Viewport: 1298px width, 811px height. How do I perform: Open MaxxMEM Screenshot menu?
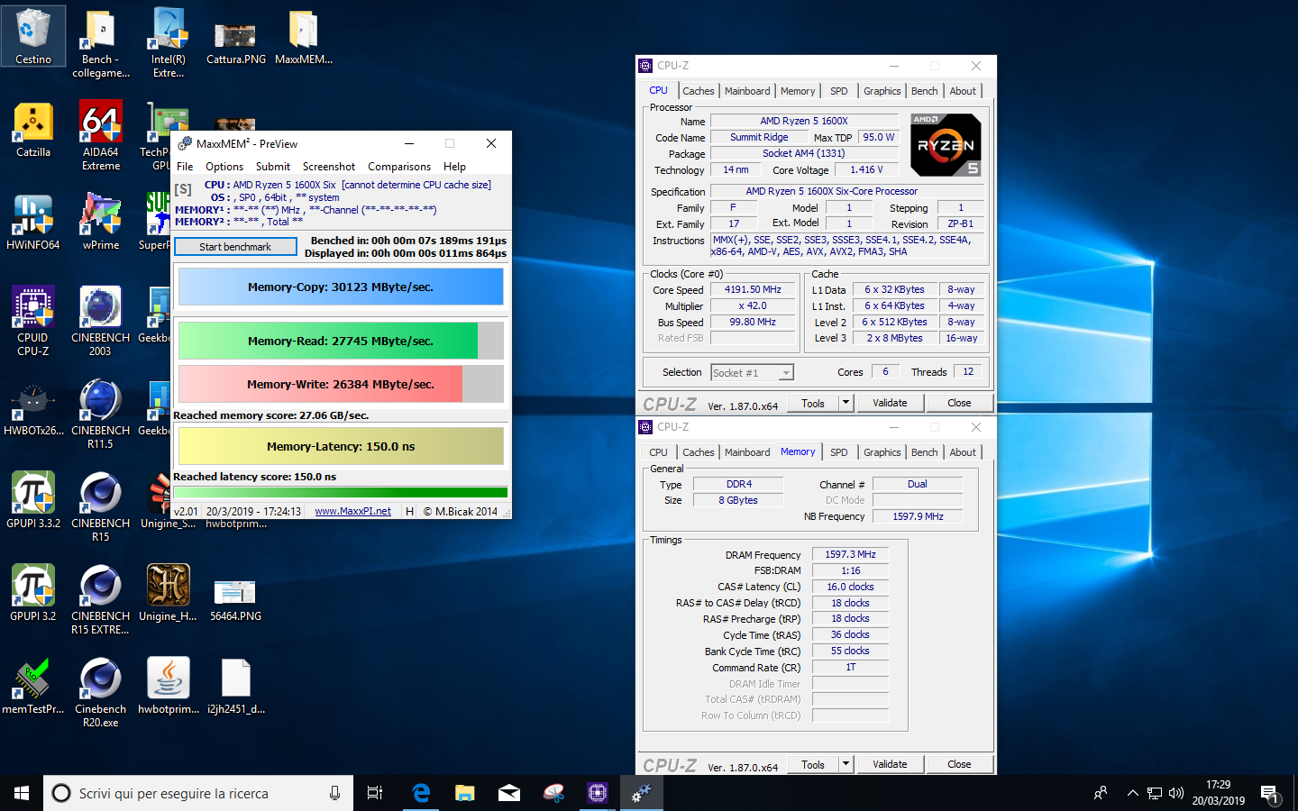(x=329, y=167)
